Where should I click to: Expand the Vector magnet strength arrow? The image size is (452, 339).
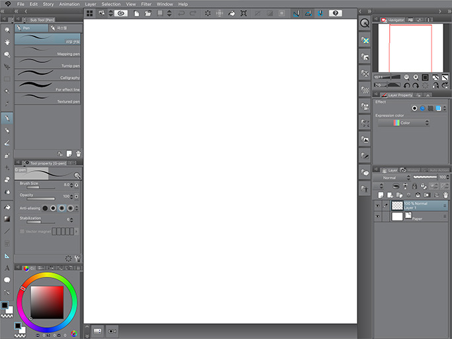click(x=76, y=231)
